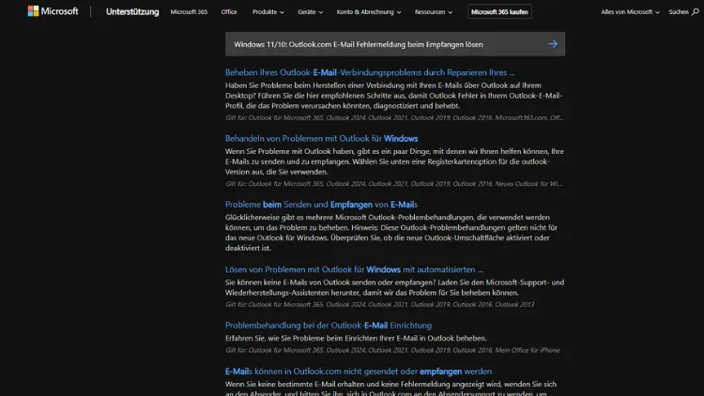Expand the Geräte dropdown
The width and height of the screenshot is (704, 396).
pyautogui.click(x=311, y=12)
